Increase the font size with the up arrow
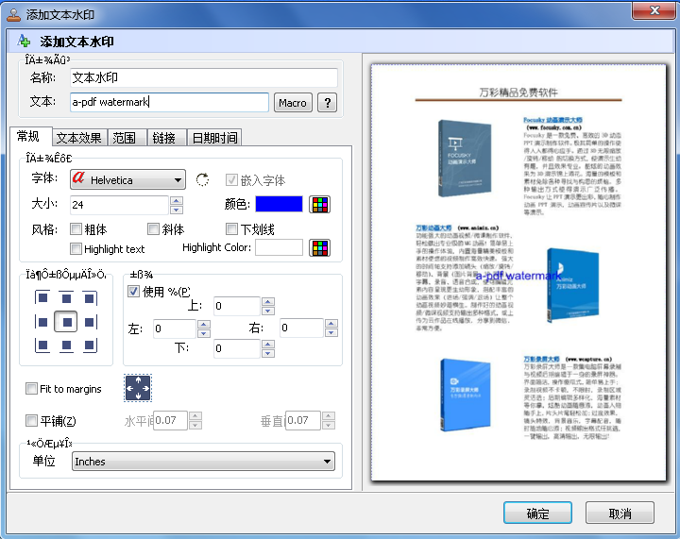The image size is (680, 539). 176,200
